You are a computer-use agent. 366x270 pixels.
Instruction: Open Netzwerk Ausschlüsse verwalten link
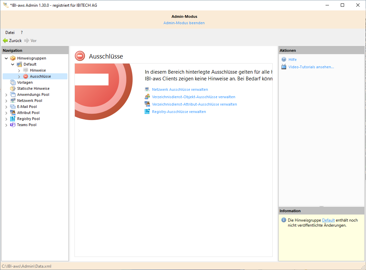click(x=180, y=89)
